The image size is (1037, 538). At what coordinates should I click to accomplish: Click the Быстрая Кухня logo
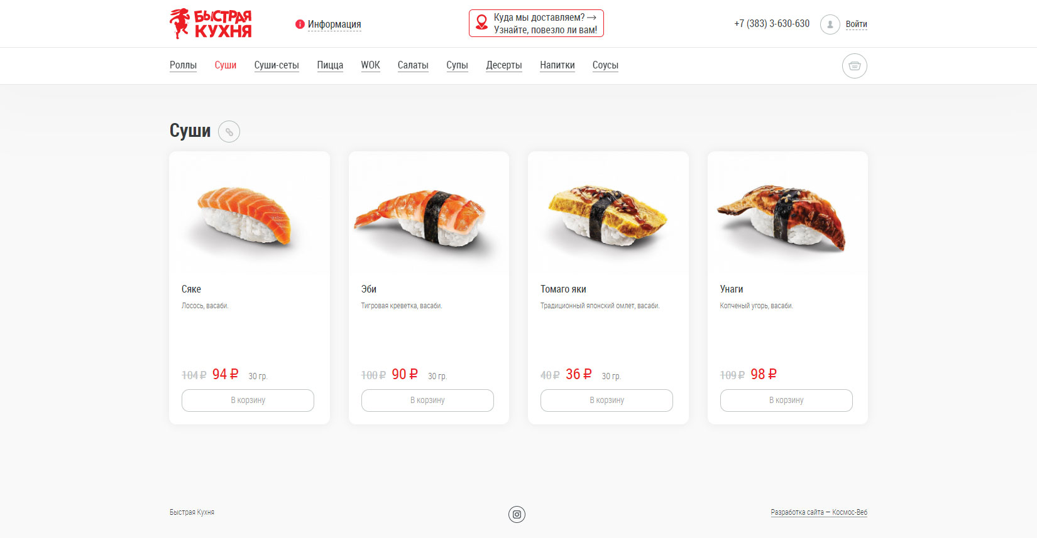click(211, 24)
